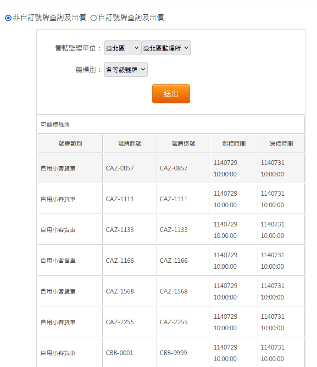The width and height of the screenshot is (317, 367).
Task: Select 自訂號牌查詢及出價 radio button
Action: (x=94, y=18)
